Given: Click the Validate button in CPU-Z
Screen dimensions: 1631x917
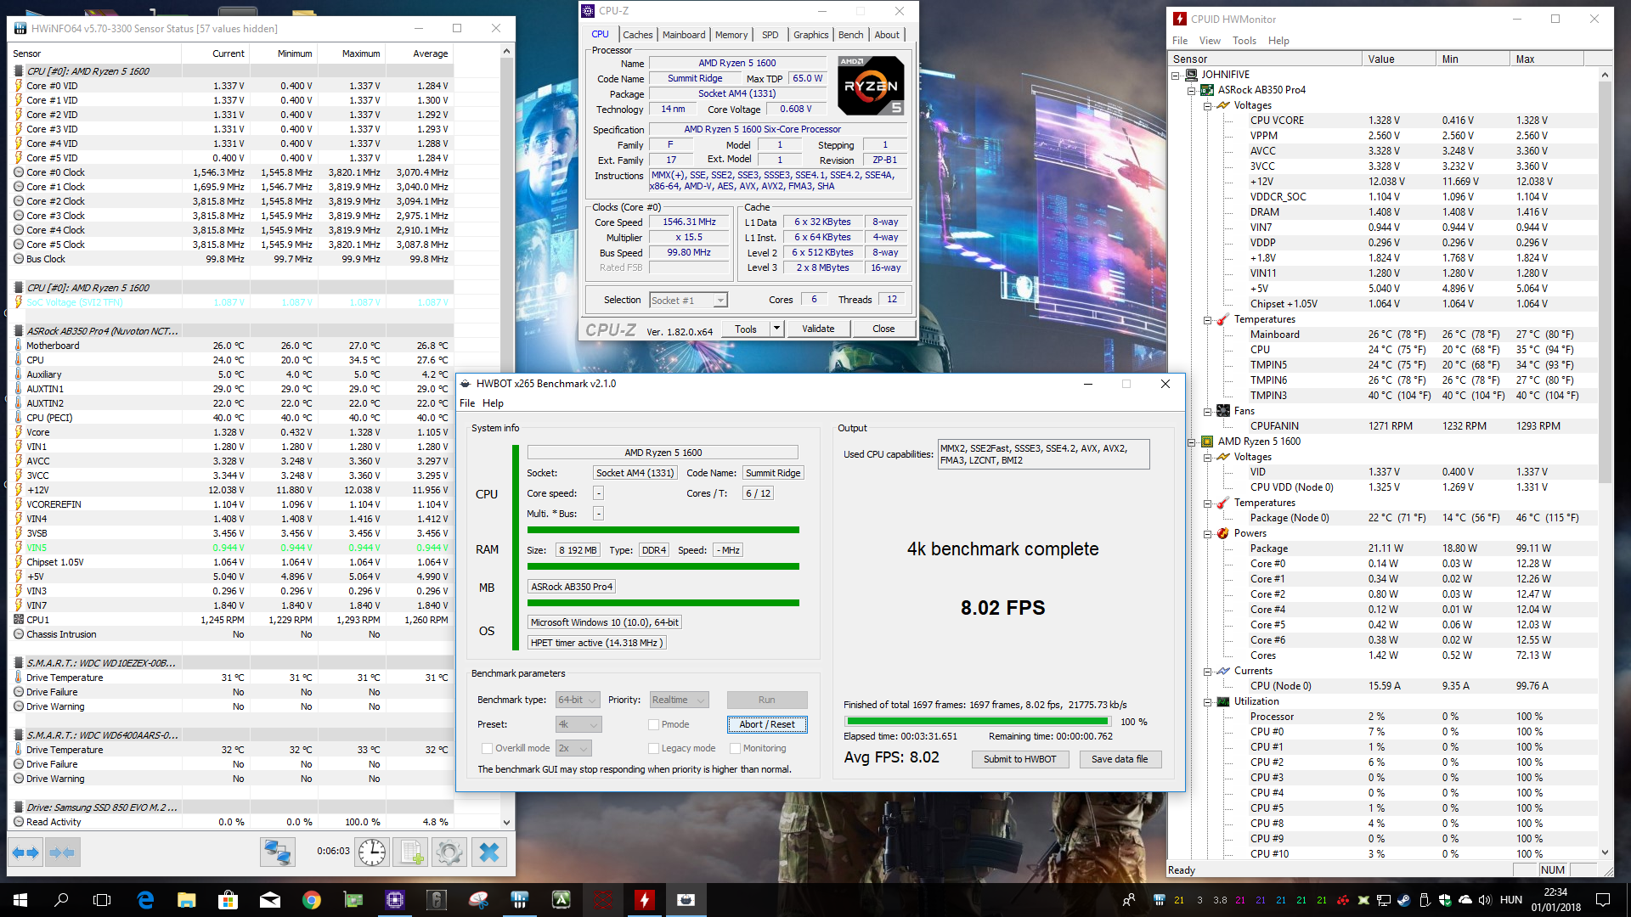Looking at the screenshot, I should point(818,329).
